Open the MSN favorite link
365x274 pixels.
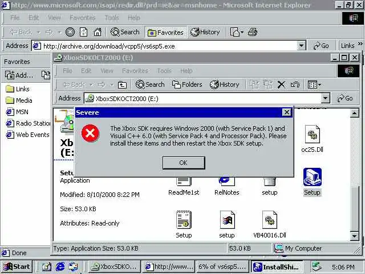tap(17, 112)
